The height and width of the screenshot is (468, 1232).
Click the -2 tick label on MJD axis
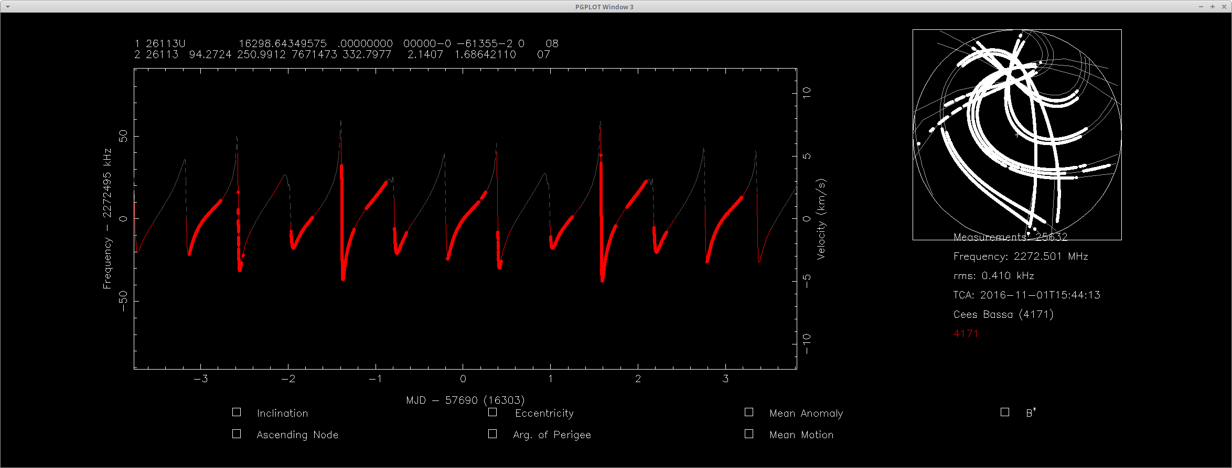pyautogui.click(x=288, y=379)
